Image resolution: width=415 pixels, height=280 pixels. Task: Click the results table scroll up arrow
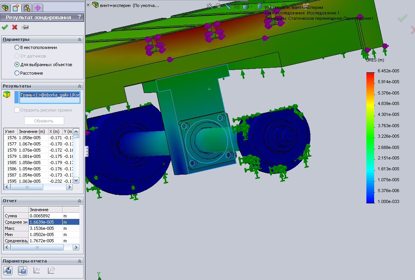[76, 131]
